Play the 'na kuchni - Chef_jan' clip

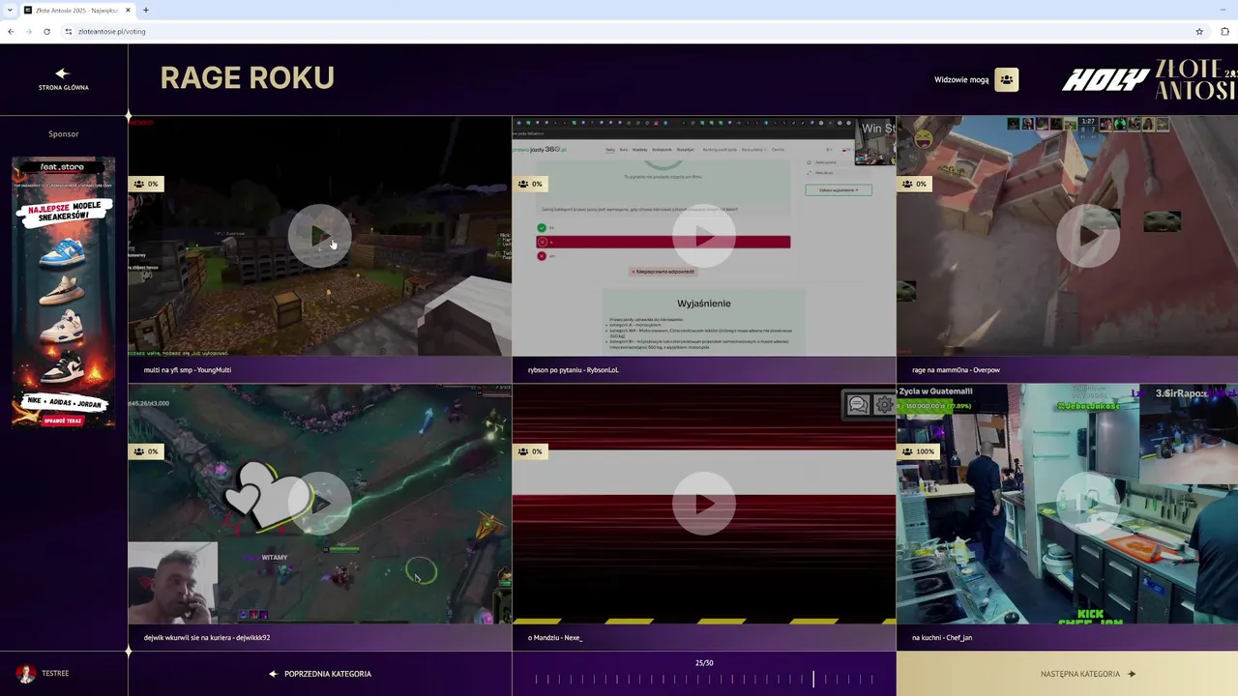pyautogui.click(x=1087, y=504)
